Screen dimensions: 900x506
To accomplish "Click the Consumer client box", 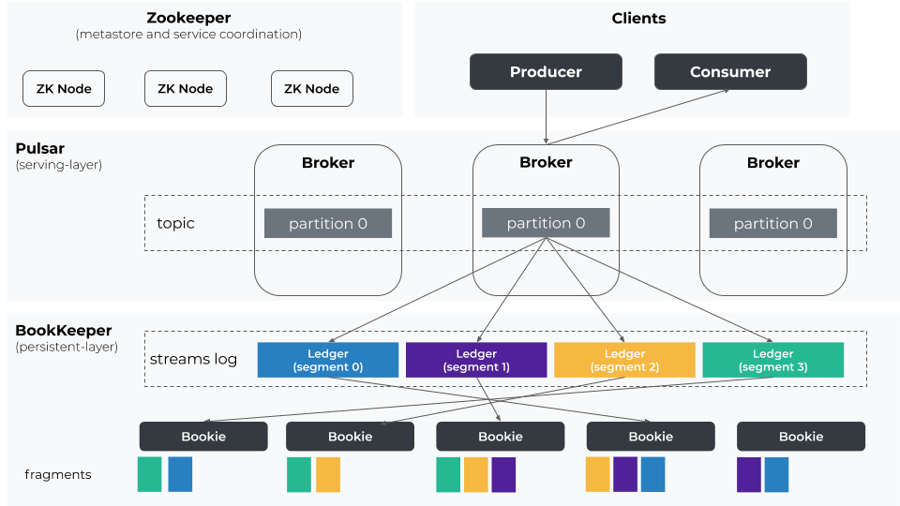I will click(730, 72).
